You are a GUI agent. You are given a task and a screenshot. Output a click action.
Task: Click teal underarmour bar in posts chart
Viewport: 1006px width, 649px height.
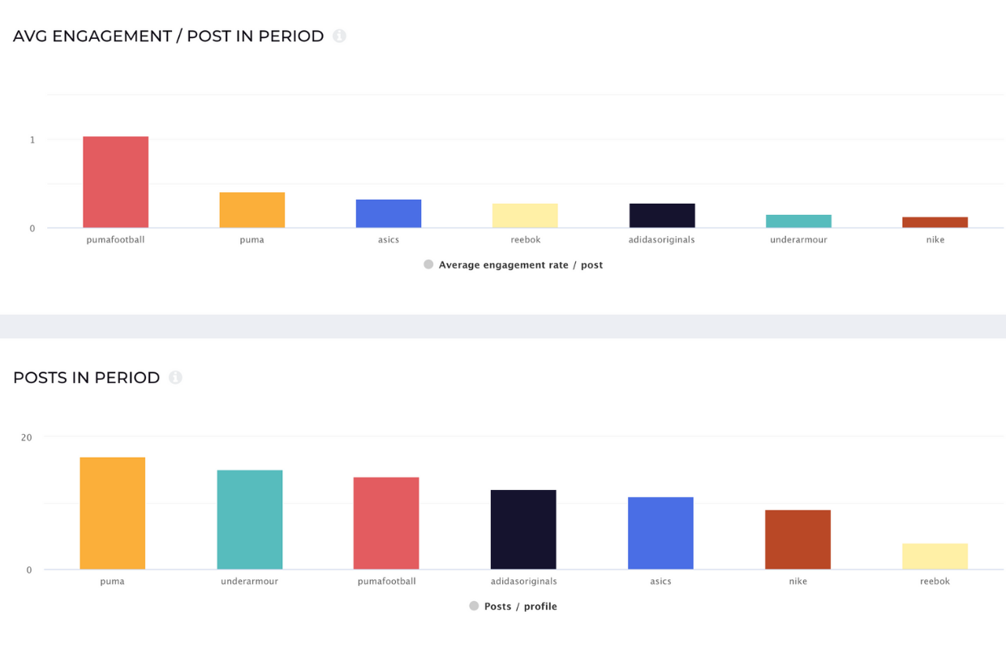pos(250,520)
